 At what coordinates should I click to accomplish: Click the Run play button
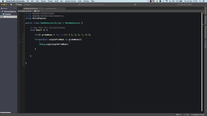11,5
